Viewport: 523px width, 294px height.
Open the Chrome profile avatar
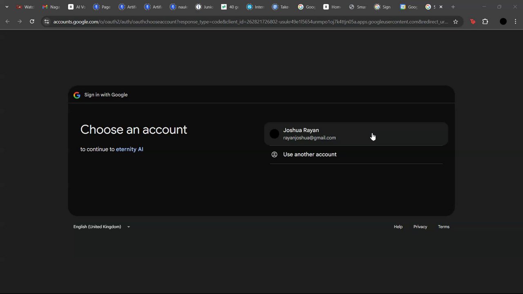(x=503, y=22)
